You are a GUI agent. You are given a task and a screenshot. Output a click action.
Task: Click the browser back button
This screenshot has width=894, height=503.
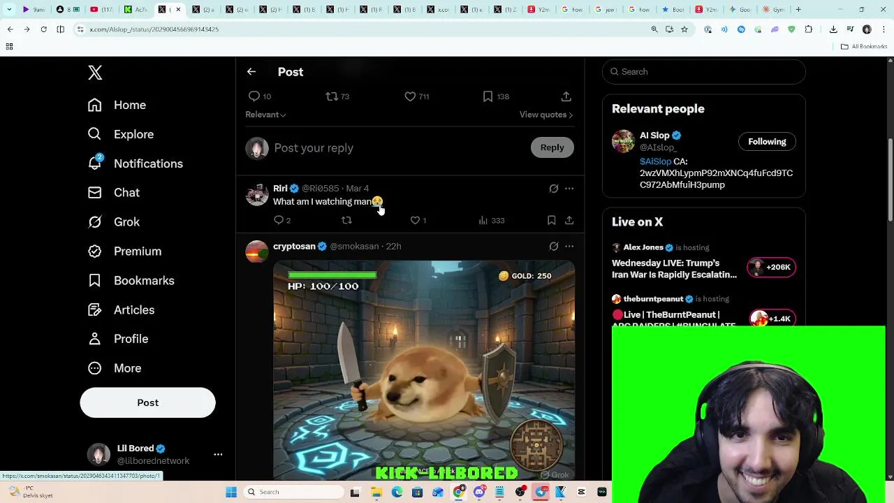(10, 29)
